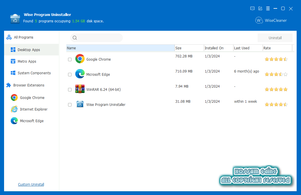
Task: Click the Uninstall button
Action: 275,38
